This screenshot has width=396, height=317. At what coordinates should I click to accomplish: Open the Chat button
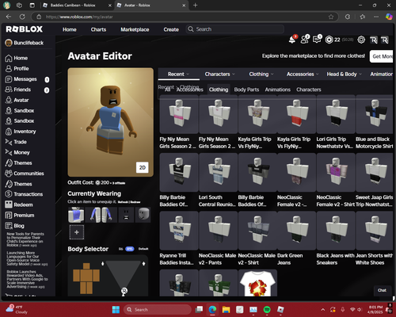(x=382, y=290)
